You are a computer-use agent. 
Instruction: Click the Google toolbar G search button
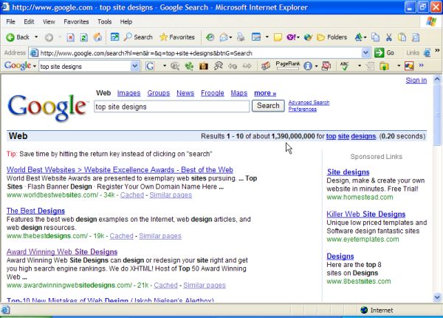(150, 67)
